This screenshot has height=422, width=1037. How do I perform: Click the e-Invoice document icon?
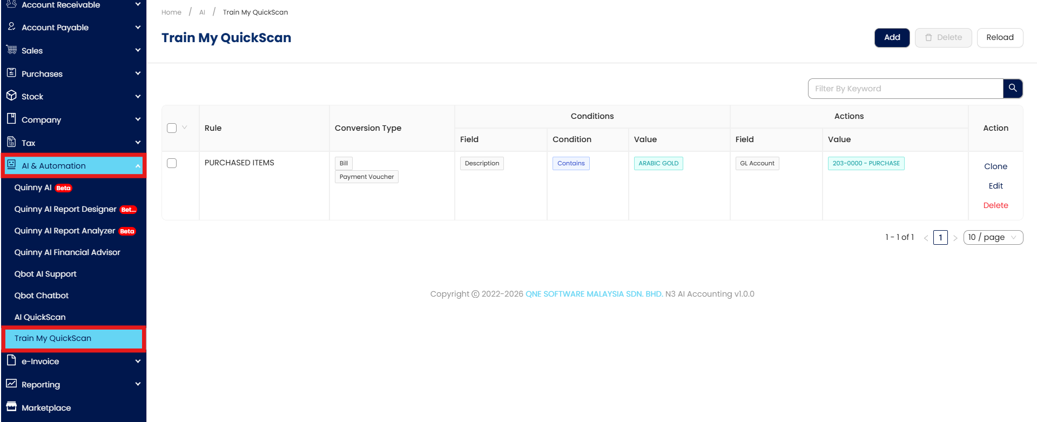tap(11, 360)
